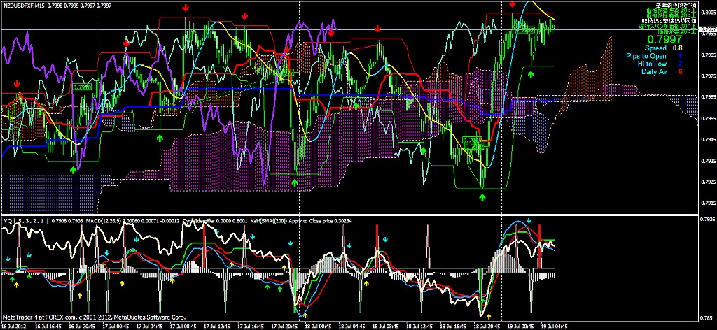Select the Pips to Open label
This screenshot has width=717, height=330.
[x=646, y=56]
